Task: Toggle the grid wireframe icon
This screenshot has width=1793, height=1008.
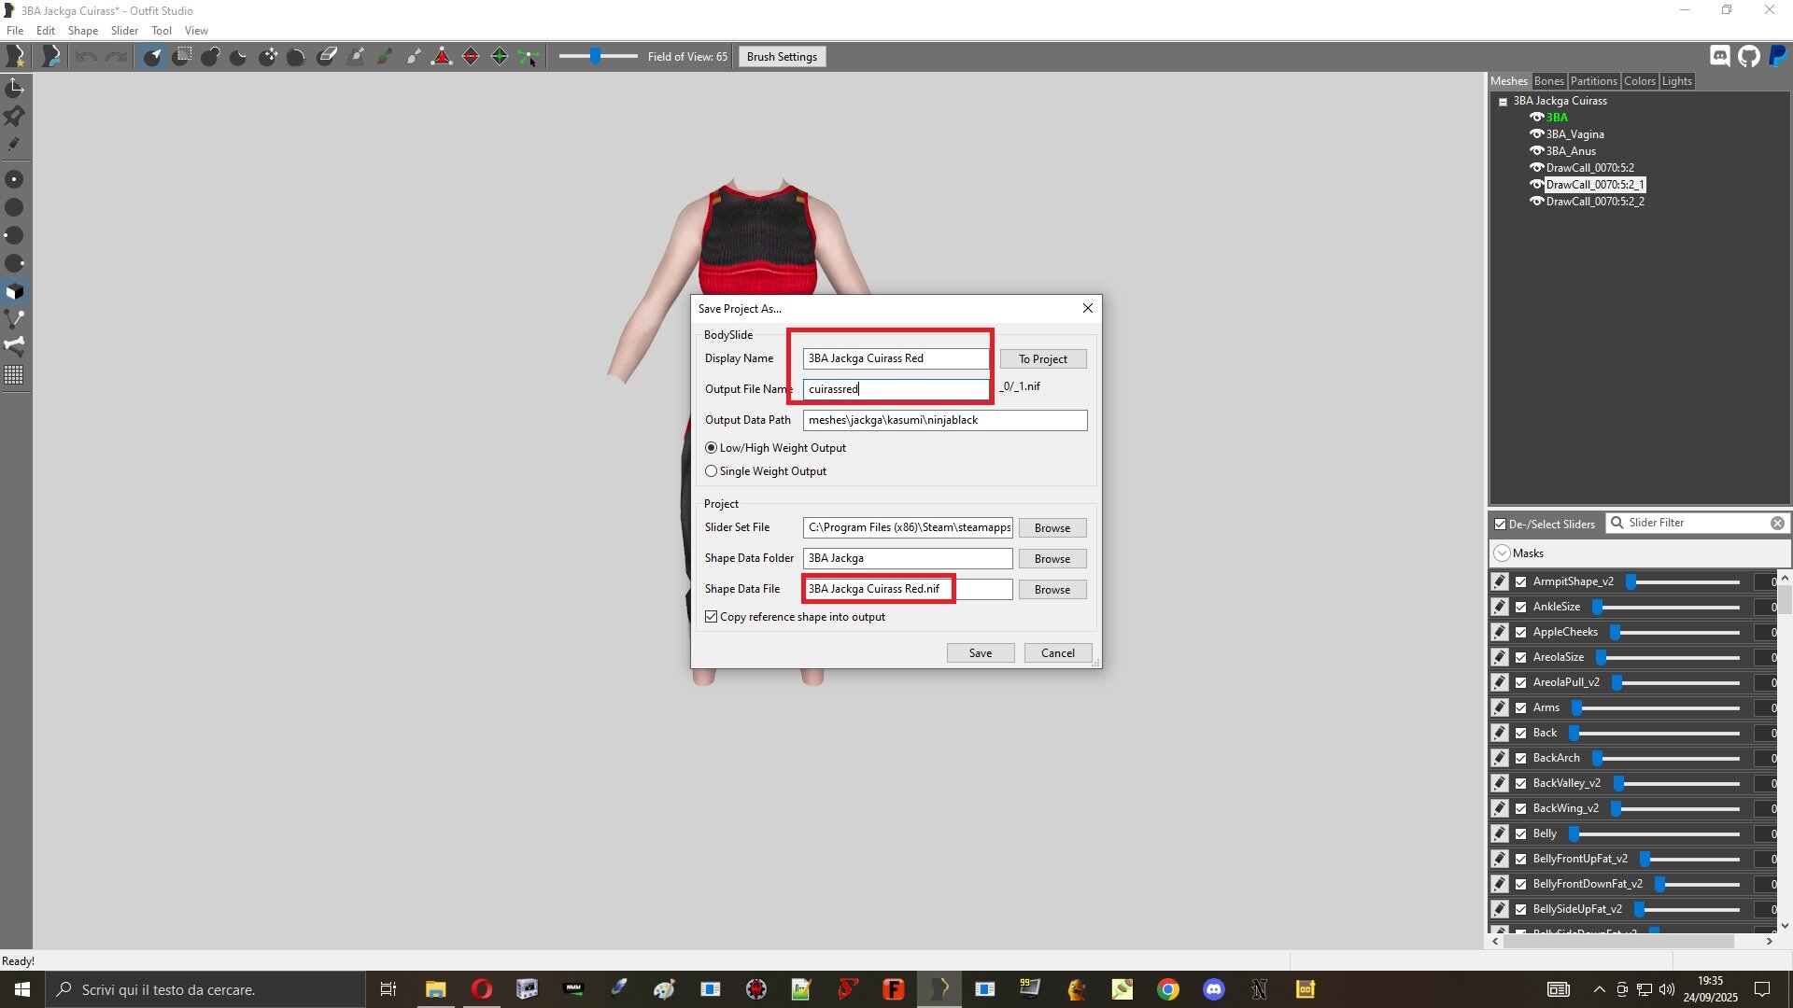Action: 15,375
